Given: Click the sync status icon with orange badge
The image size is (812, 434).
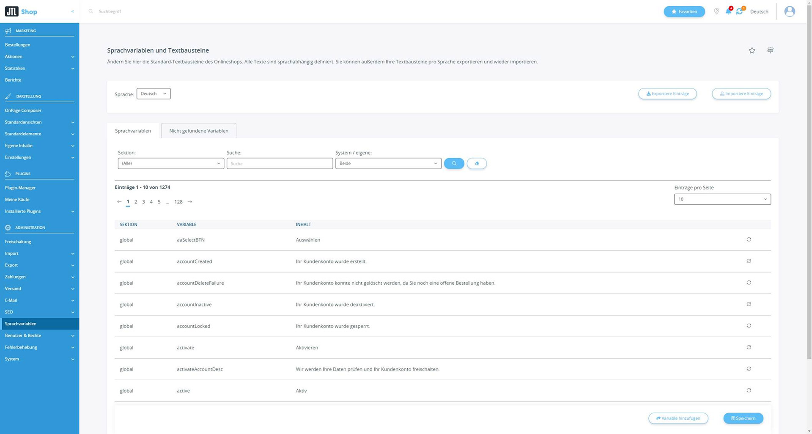Looking at the screenshot, I should pos(740,11).
